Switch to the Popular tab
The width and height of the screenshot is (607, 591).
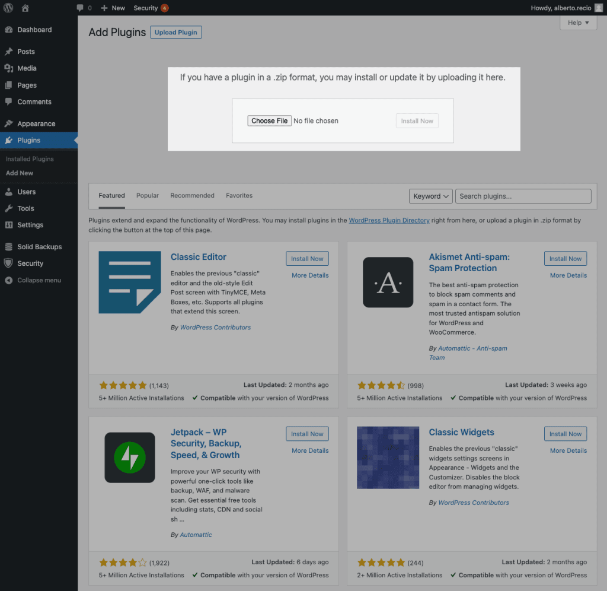point(148,195)
